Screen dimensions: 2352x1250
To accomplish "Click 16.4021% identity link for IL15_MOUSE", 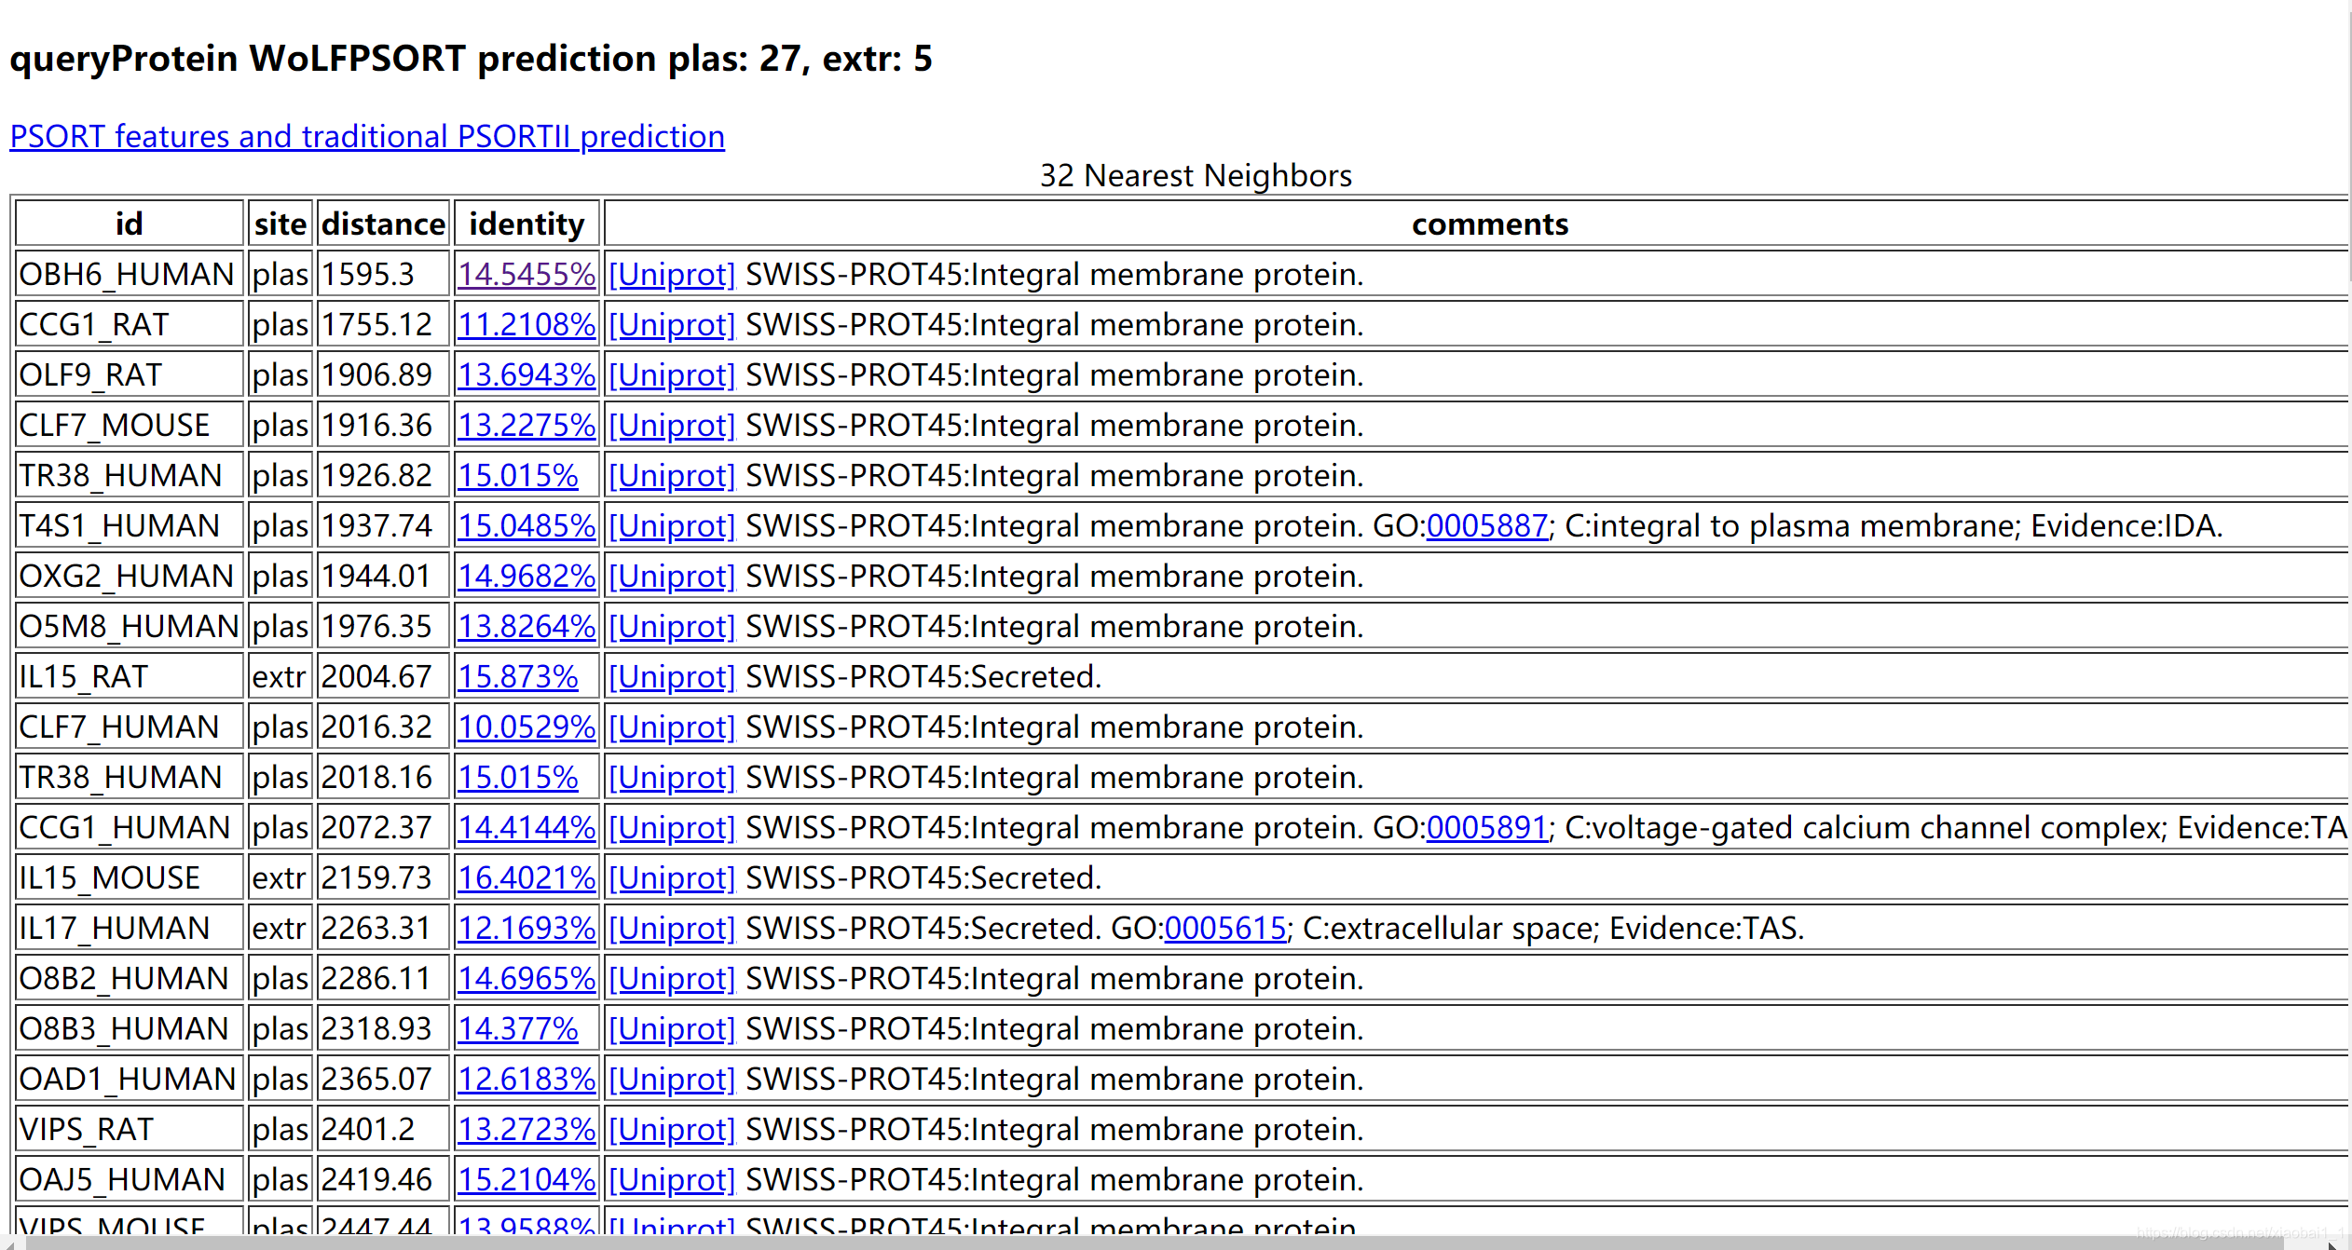I will tap(526, 877).
